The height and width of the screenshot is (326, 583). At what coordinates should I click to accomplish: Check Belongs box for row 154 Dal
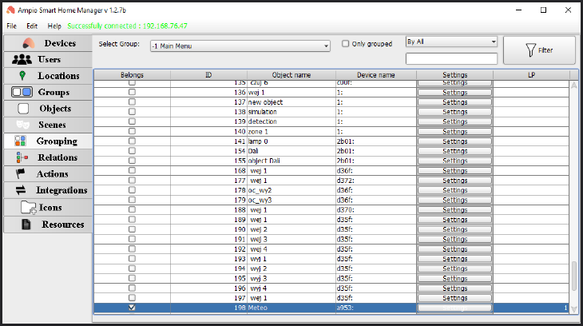[x=132, y=151]
